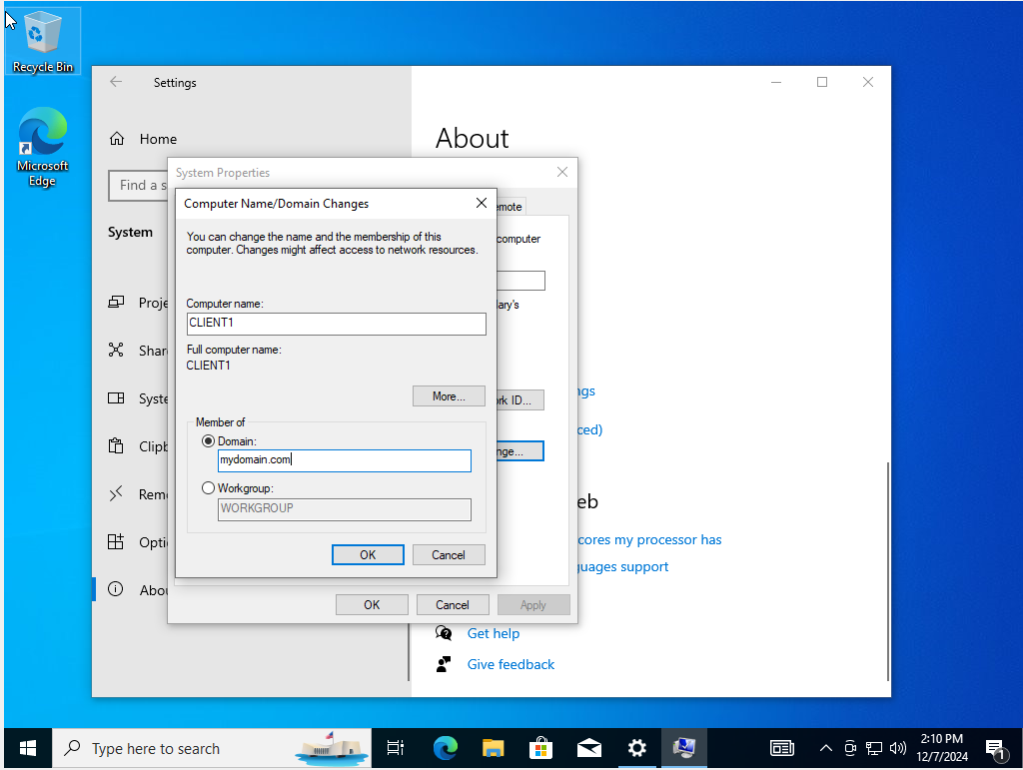The width and height of the screenshot is (1023, 770).
Task: Confirm with OK in Computer Name/Domain Changes
Action: 368,555
